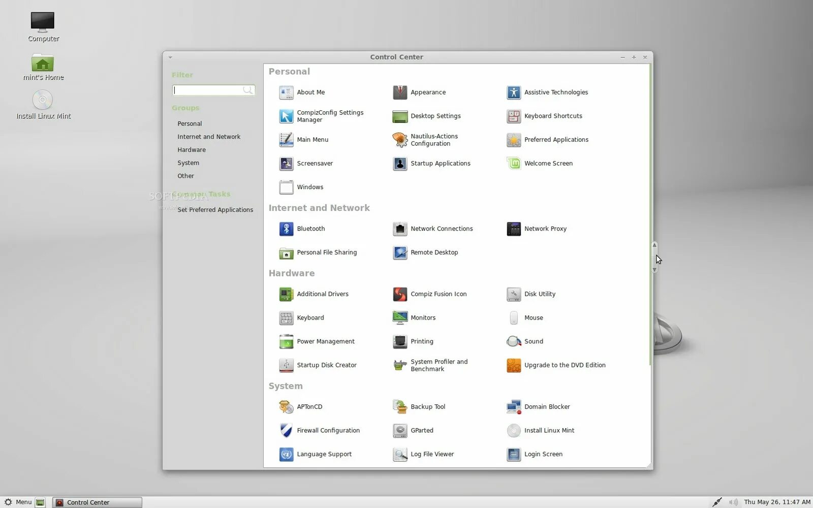This screenshot has width=813, height=508.
Task: Launch CompizConfig Settings Manager icon
Action: [286, 116]
